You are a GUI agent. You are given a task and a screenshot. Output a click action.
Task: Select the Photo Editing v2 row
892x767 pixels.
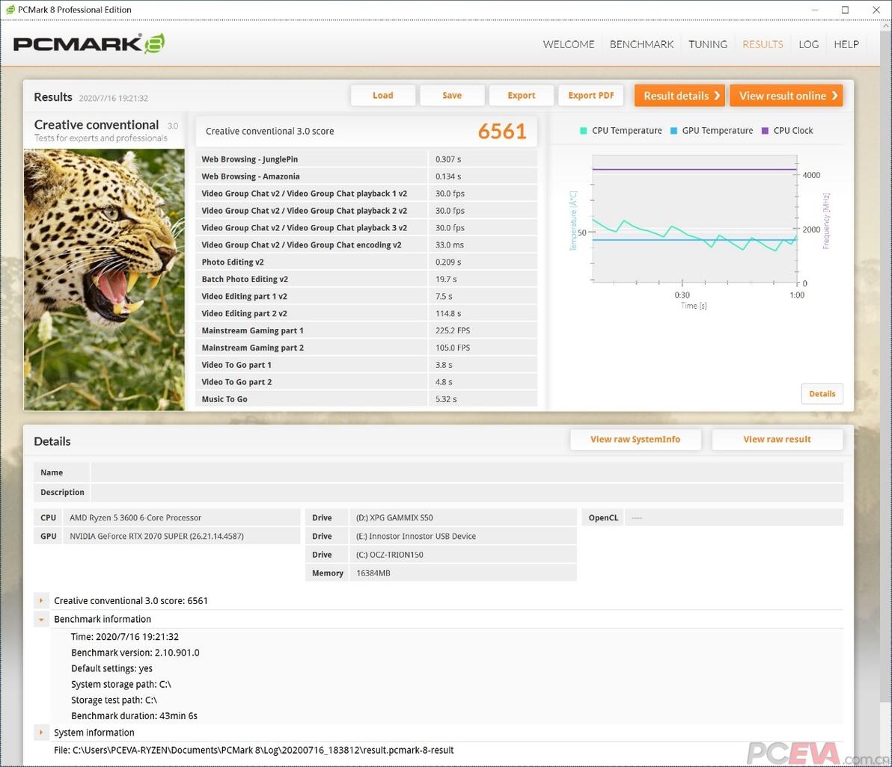pyautogui.click(x=367, y=262)
